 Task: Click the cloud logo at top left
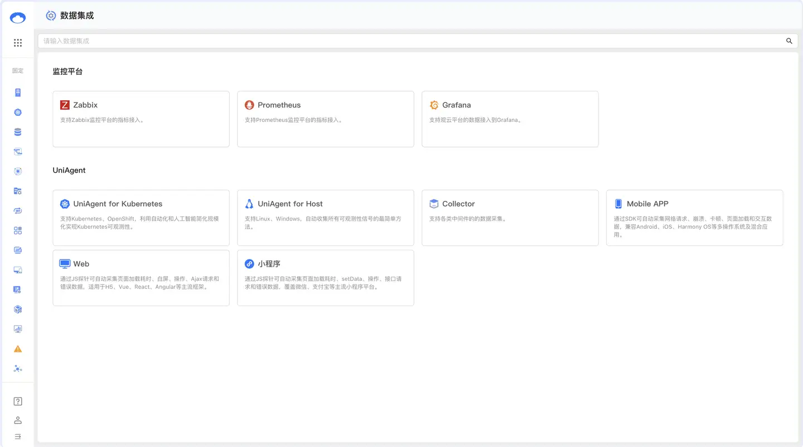[18, 18]
